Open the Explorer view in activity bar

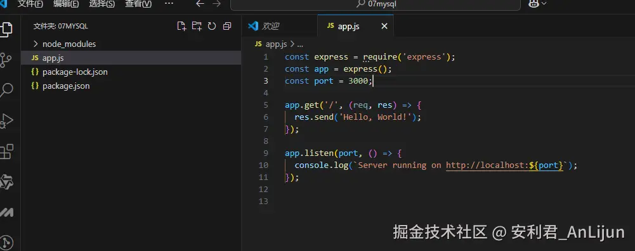pos(6,29)
